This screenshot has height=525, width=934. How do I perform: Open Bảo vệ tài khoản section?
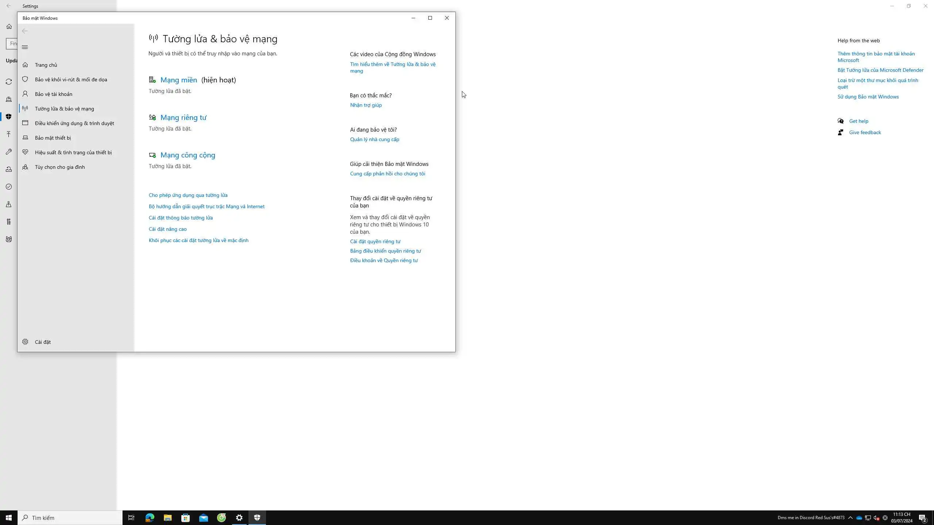pos(53,94)
